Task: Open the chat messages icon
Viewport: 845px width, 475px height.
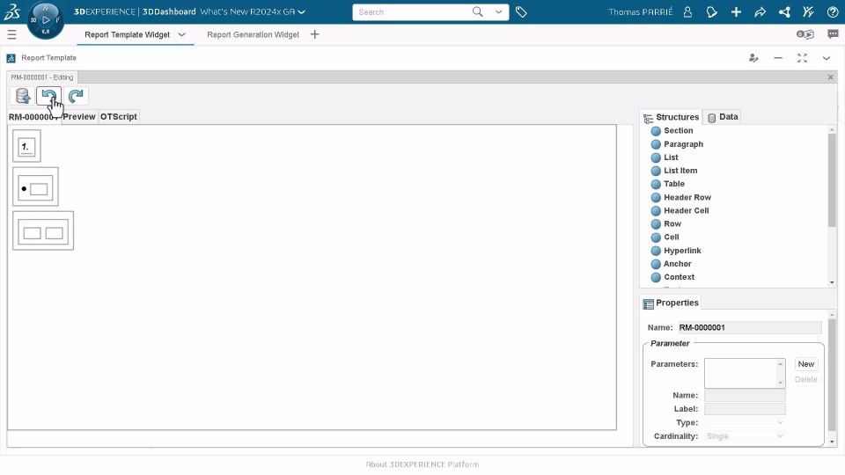Action: click(834, 34)
